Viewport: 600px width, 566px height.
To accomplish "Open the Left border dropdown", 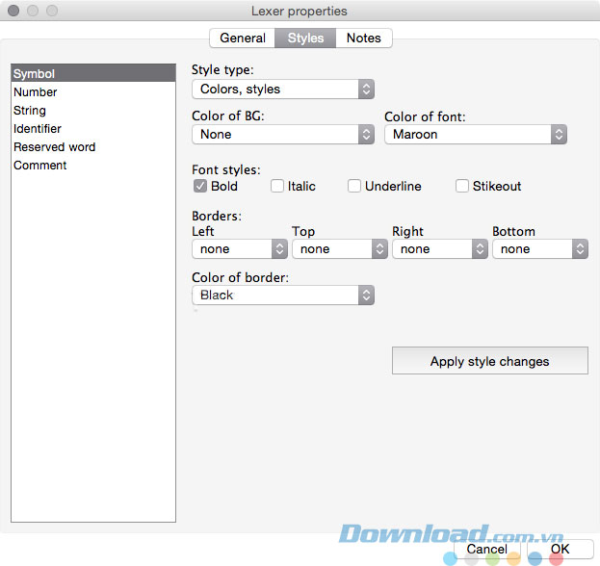I will click(239, 248).
